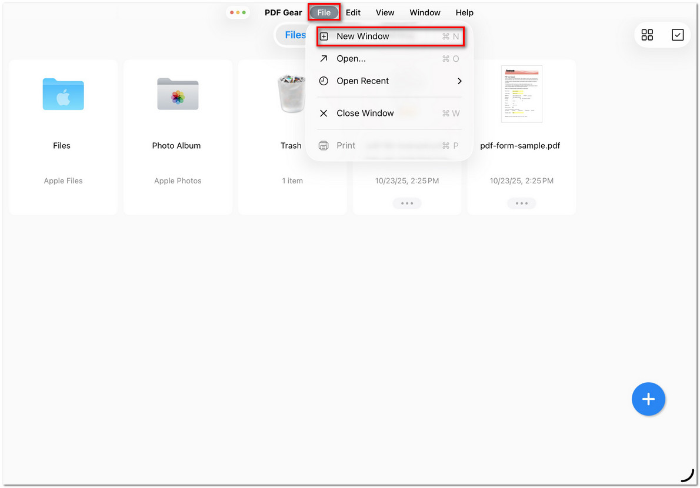Viewport: 700px width, 488px height.
Task: Click the printer icon next to Print
Action: tap(324, 145)
